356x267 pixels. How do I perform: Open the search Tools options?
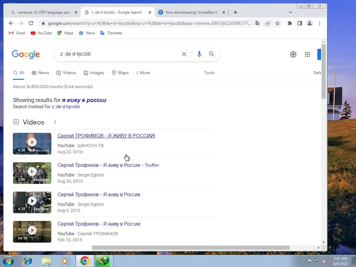[x=209, y=73]
